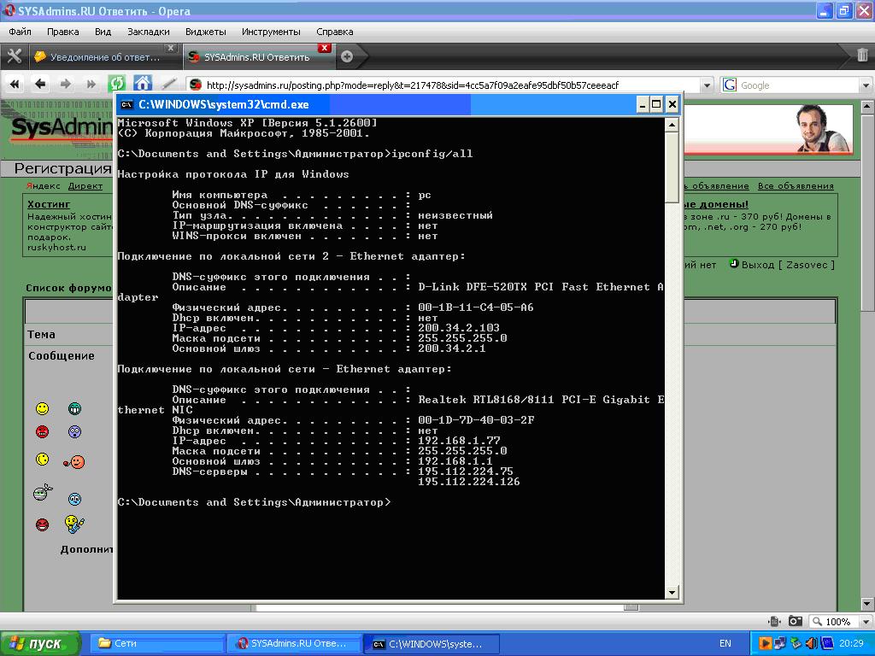Open the closed tabs trash icon
Image resolution: width=875 pixels, height=656 pixels.
tap(862, 55)
